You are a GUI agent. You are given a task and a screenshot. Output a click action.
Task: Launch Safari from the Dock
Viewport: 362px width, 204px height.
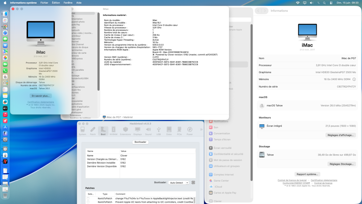coord(5,33)
